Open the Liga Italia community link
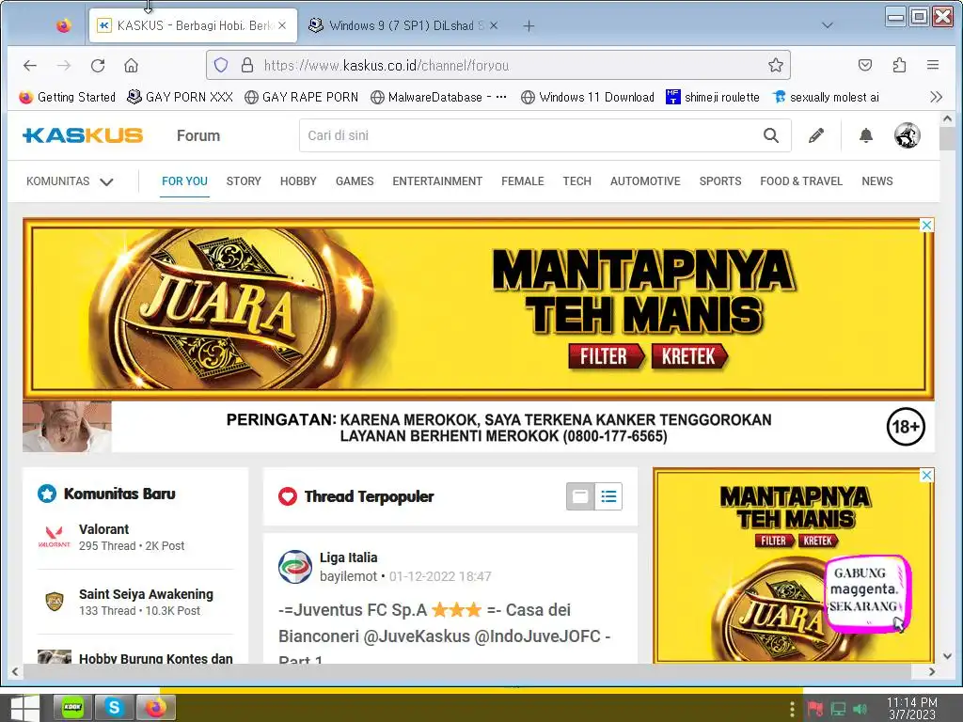 point(348,557)
